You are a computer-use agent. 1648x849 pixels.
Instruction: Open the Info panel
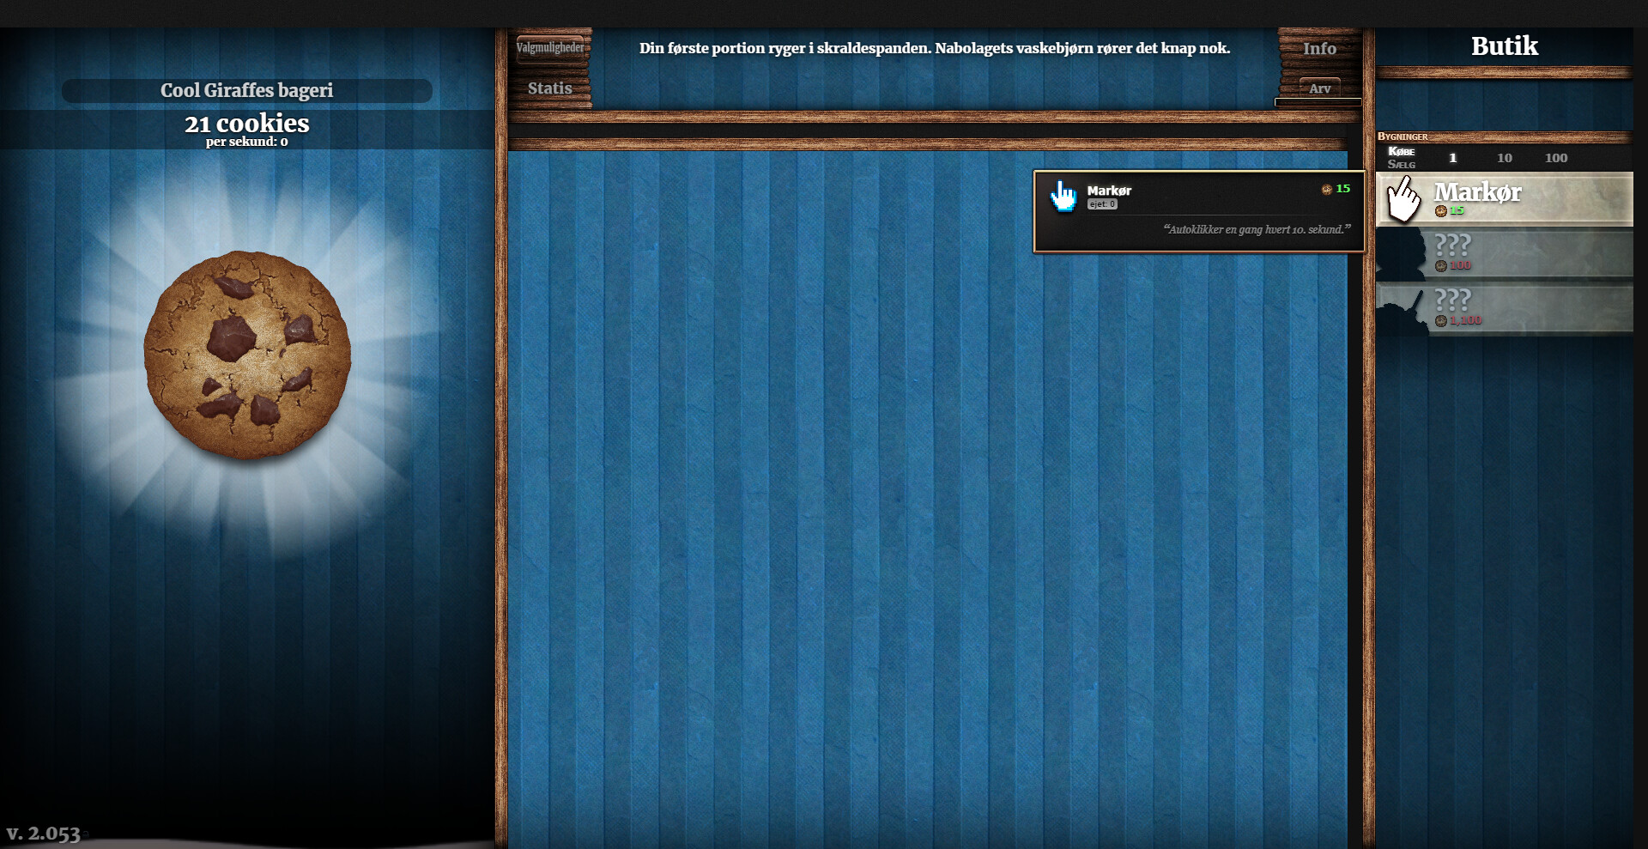(x=1319, y=49)
